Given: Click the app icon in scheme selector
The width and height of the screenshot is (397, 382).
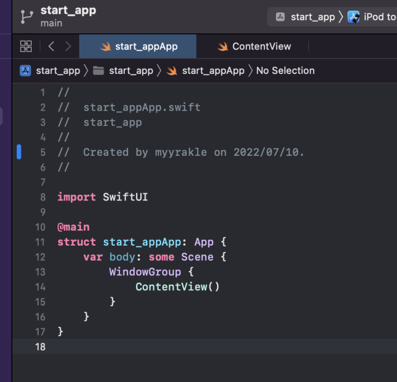Looking at the screenshot, I should click(x=280, y=17).
